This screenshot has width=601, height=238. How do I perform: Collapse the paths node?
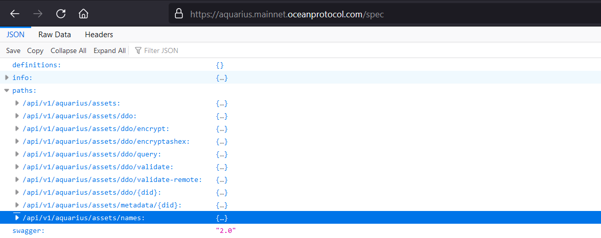[7, 91]
